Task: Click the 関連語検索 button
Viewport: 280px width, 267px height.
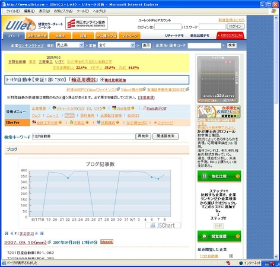Action: point(166,136)
